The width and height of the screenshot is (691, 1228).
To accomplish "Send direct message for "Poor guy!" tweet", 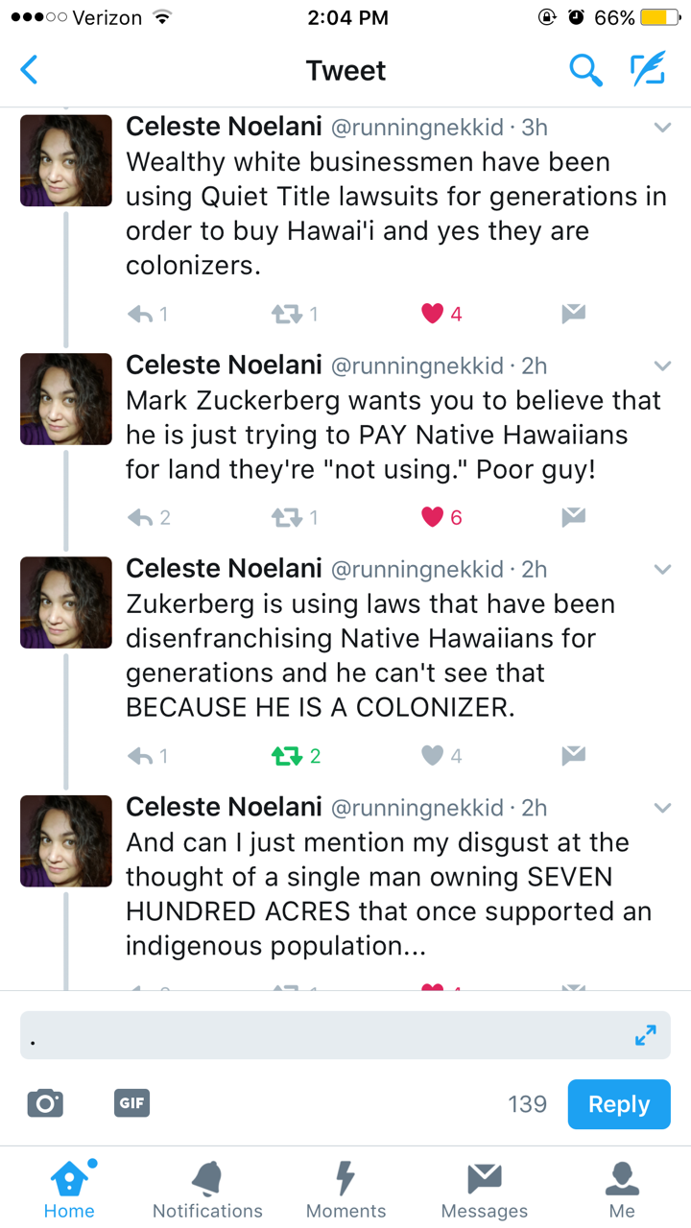I will (x=573, y=517).
